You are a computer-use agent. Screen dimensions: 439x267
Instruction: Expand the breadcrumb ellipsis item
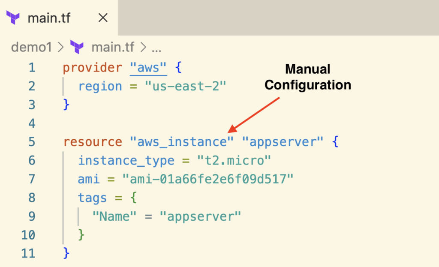tap(156, 50)
